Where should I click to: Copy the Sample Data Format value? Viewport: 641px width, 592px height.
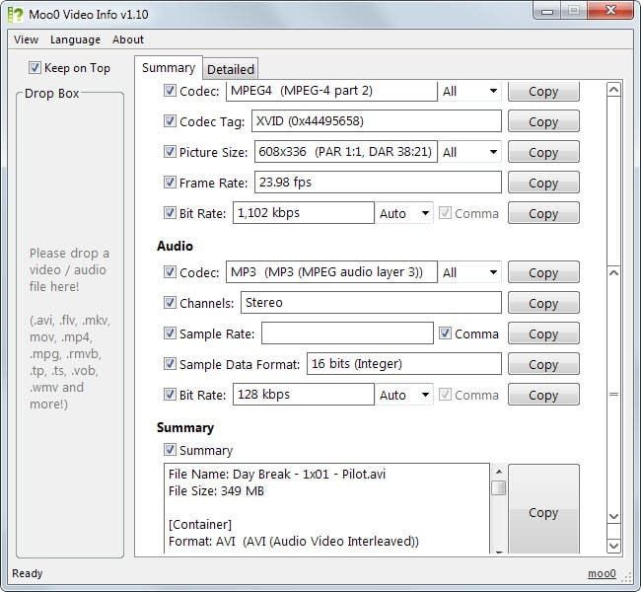(543, 364)
